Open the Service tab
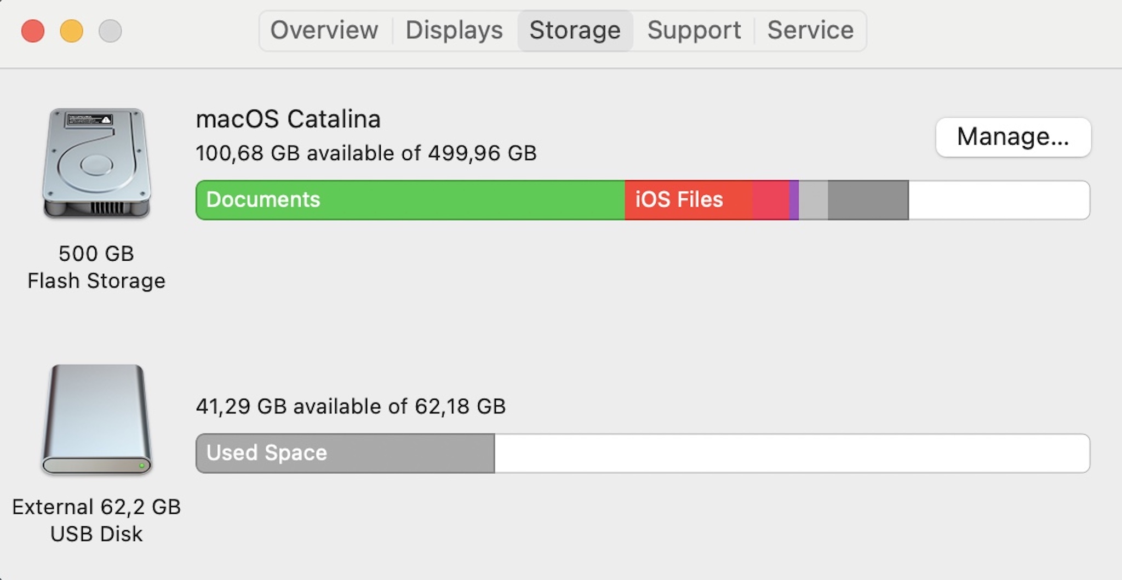 (x=810, y=30)
